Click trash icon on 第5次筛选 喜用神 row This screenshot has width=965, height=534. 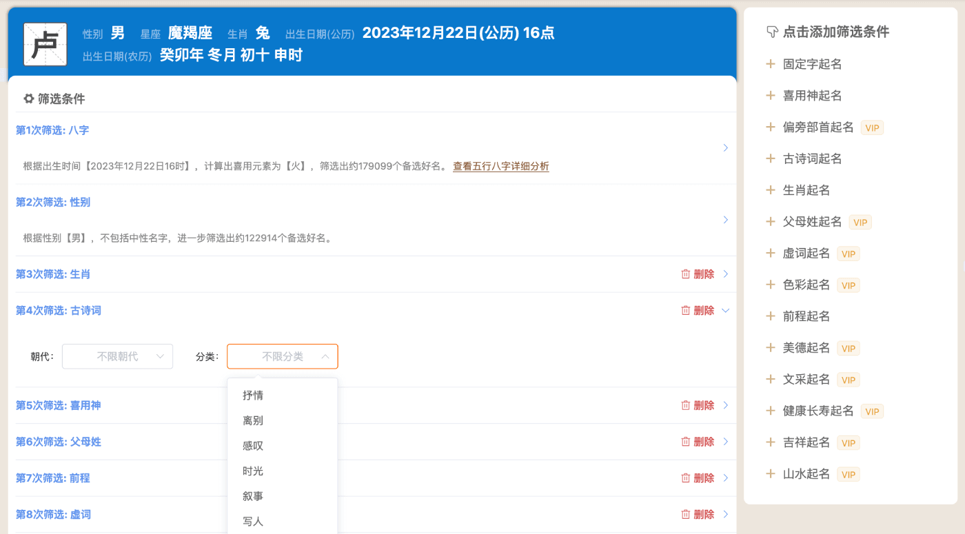(686, 405)
